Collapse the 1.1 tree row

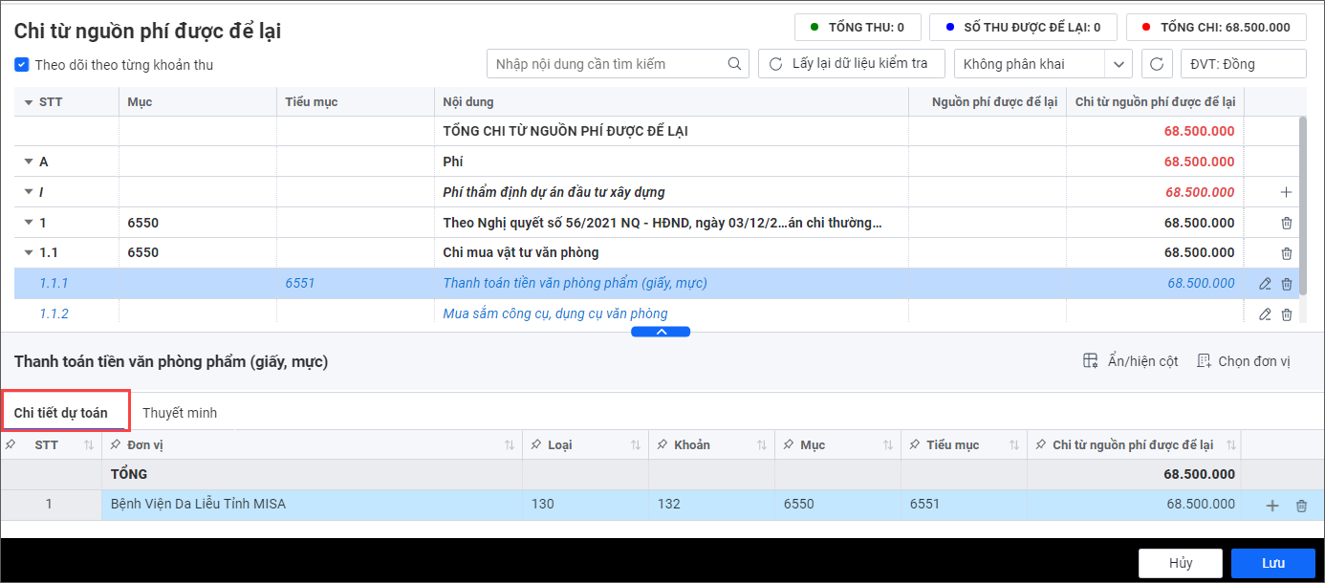click(29, 253)
